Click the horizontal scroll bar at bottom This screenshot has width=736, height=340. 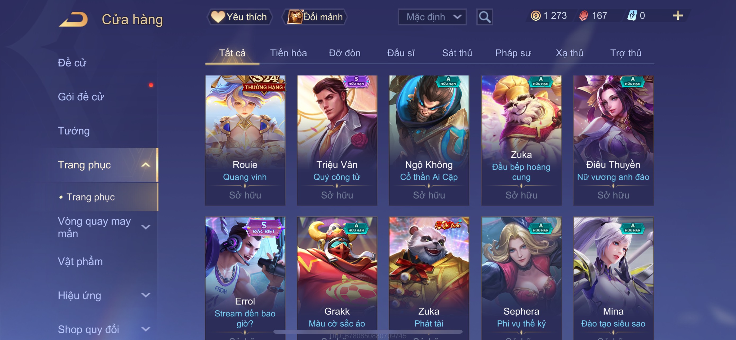pyautogui.click(x=368, y=332)
